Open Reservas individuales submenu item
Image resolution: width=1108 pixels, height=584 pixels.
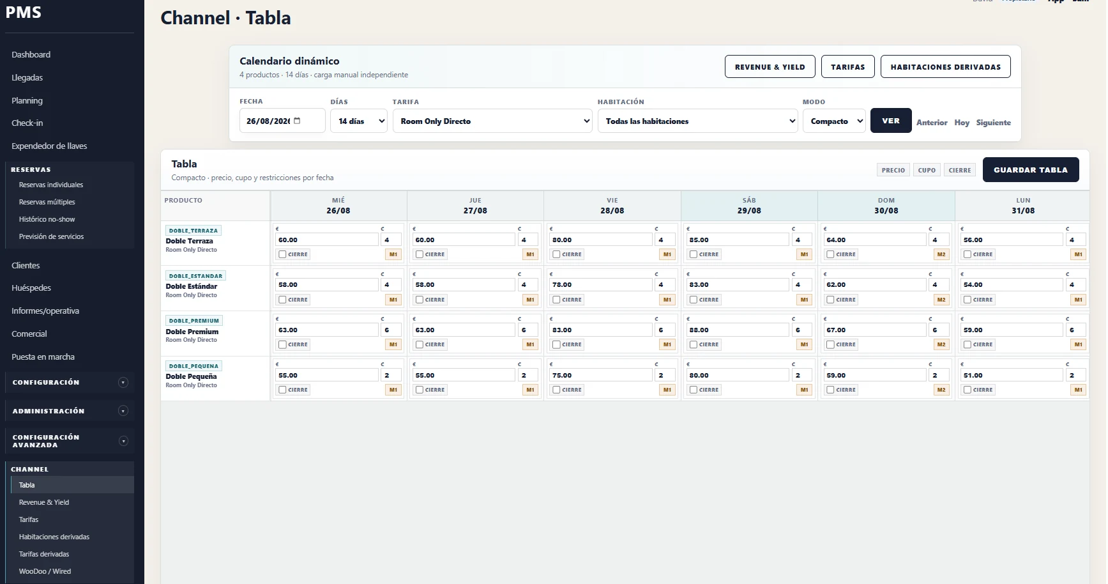click(51, 185)
